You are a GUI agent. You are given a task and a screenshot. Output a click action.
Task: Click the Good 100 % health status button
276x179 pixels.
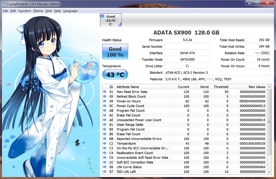point(115,52)
